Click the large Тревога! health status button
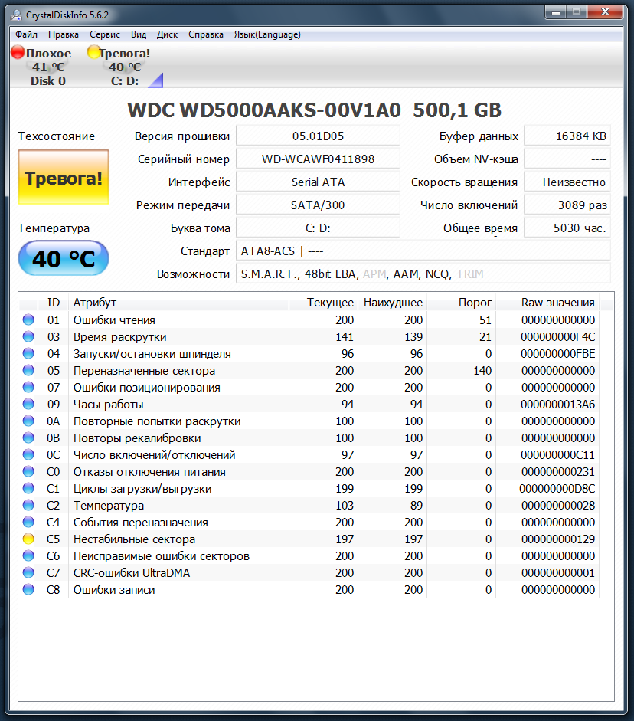Viewport: 634px width, 721px height. point(64,178)
